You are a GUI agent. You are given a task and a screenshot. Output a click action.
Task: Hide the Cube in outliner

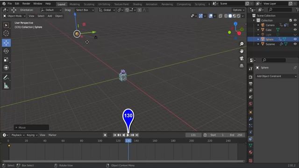(295, 30)
